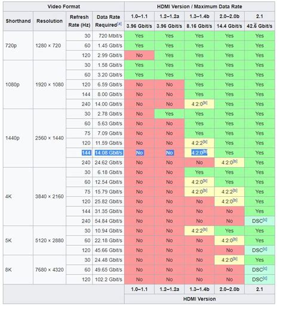This screenshot has height=309, width=283.
Task: Click the highlighted 144 refresh rate cell
Action: click(86, 153)
